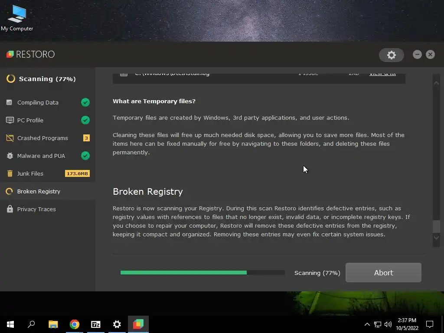Screen dimensions: 444x333
Task: Click the View & fix link
Action: 382,74
